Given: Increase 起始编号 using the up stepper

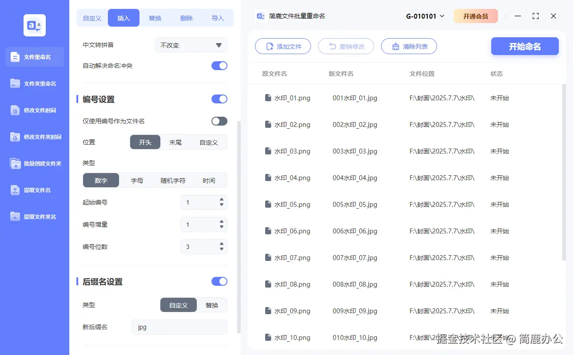Looking at the screenshot, I should pos(221,200).
